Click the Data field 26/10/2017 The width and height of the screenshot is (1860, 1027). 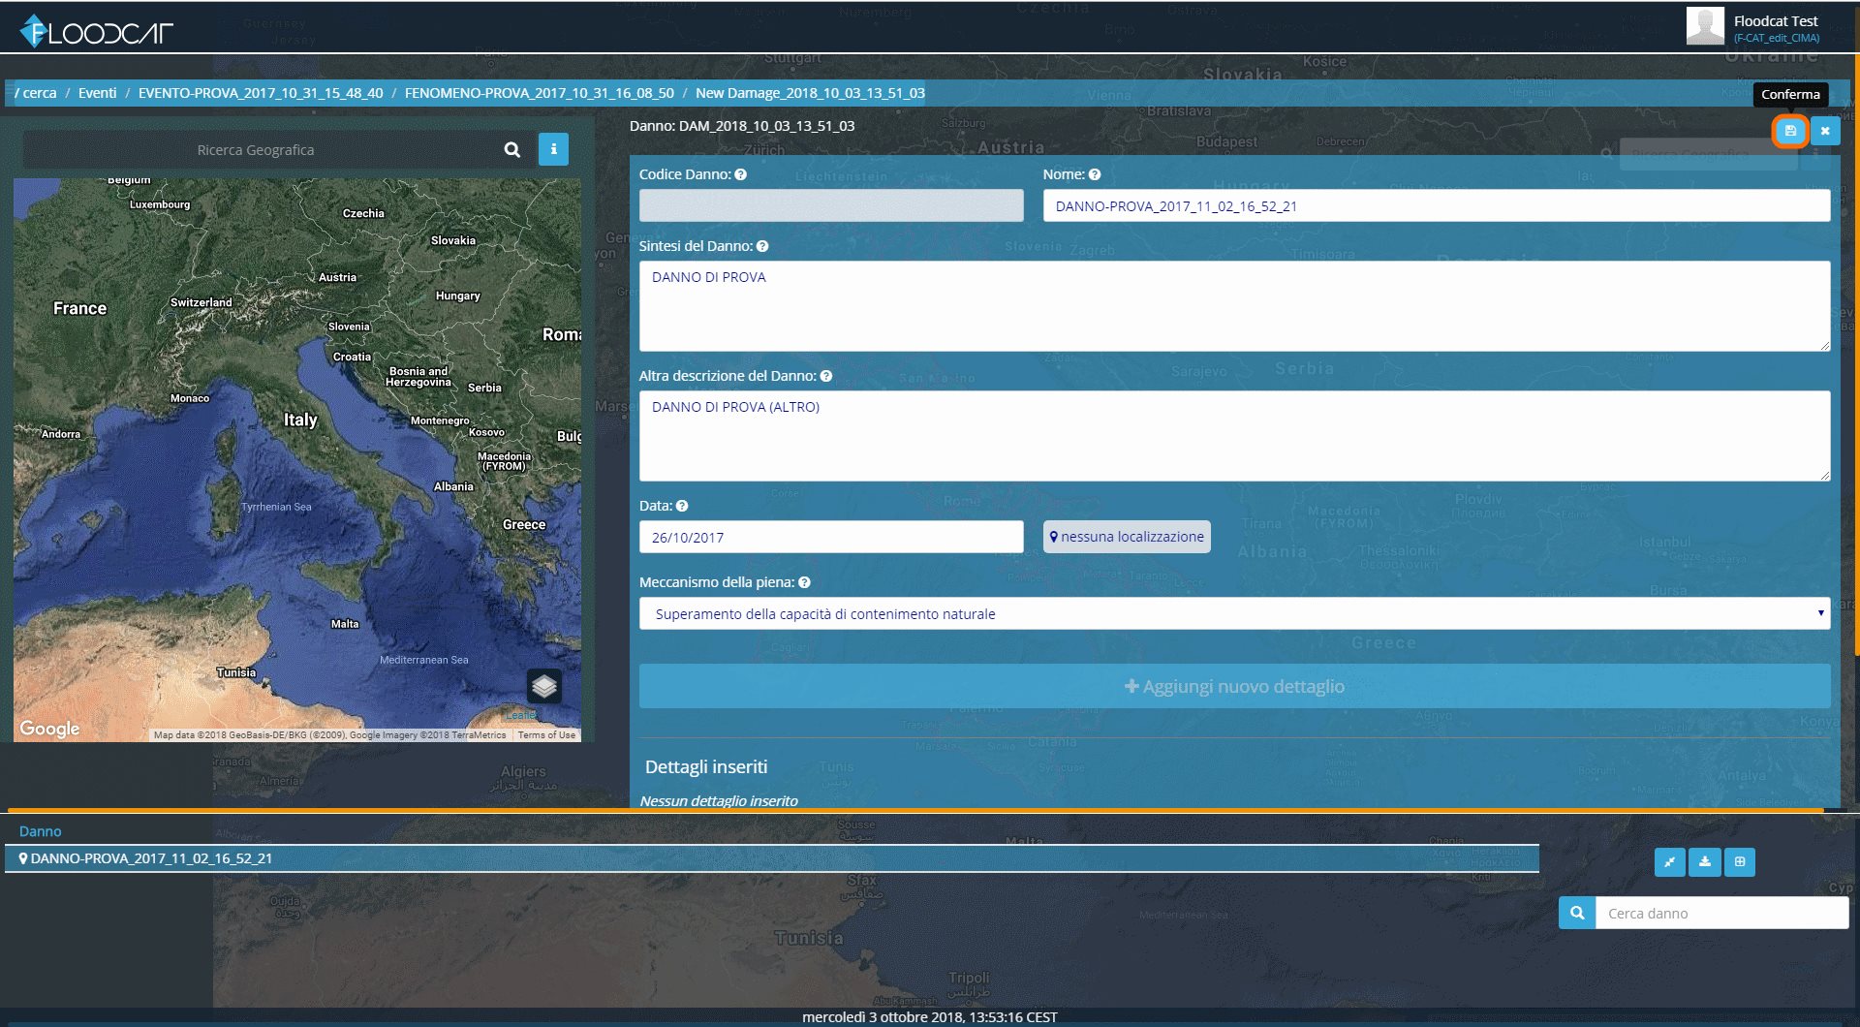click(831, 537)
